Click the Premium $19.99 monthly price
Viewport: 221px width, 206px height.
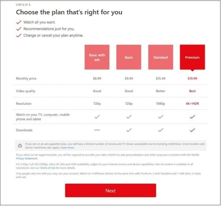point(192,78)
